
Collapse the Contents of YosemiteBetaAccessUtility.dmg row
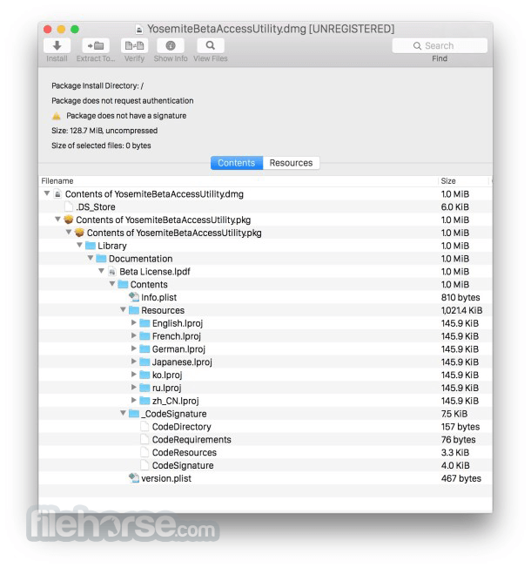(47, 193)
